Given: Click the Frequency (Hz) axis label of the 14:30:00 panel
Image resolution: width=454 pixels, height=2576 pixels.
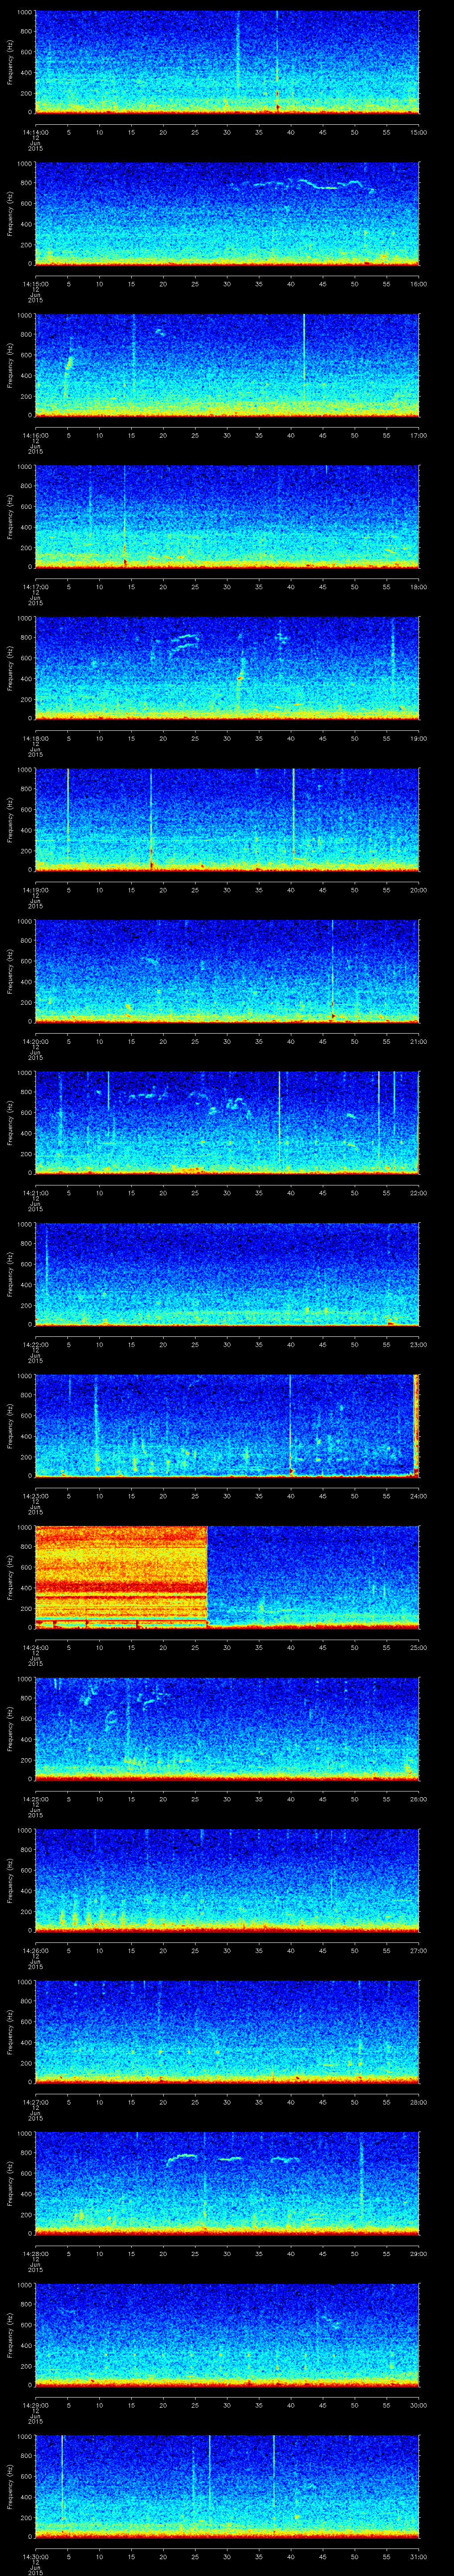Looking at the screenshot, I should tap(10, 2485).
